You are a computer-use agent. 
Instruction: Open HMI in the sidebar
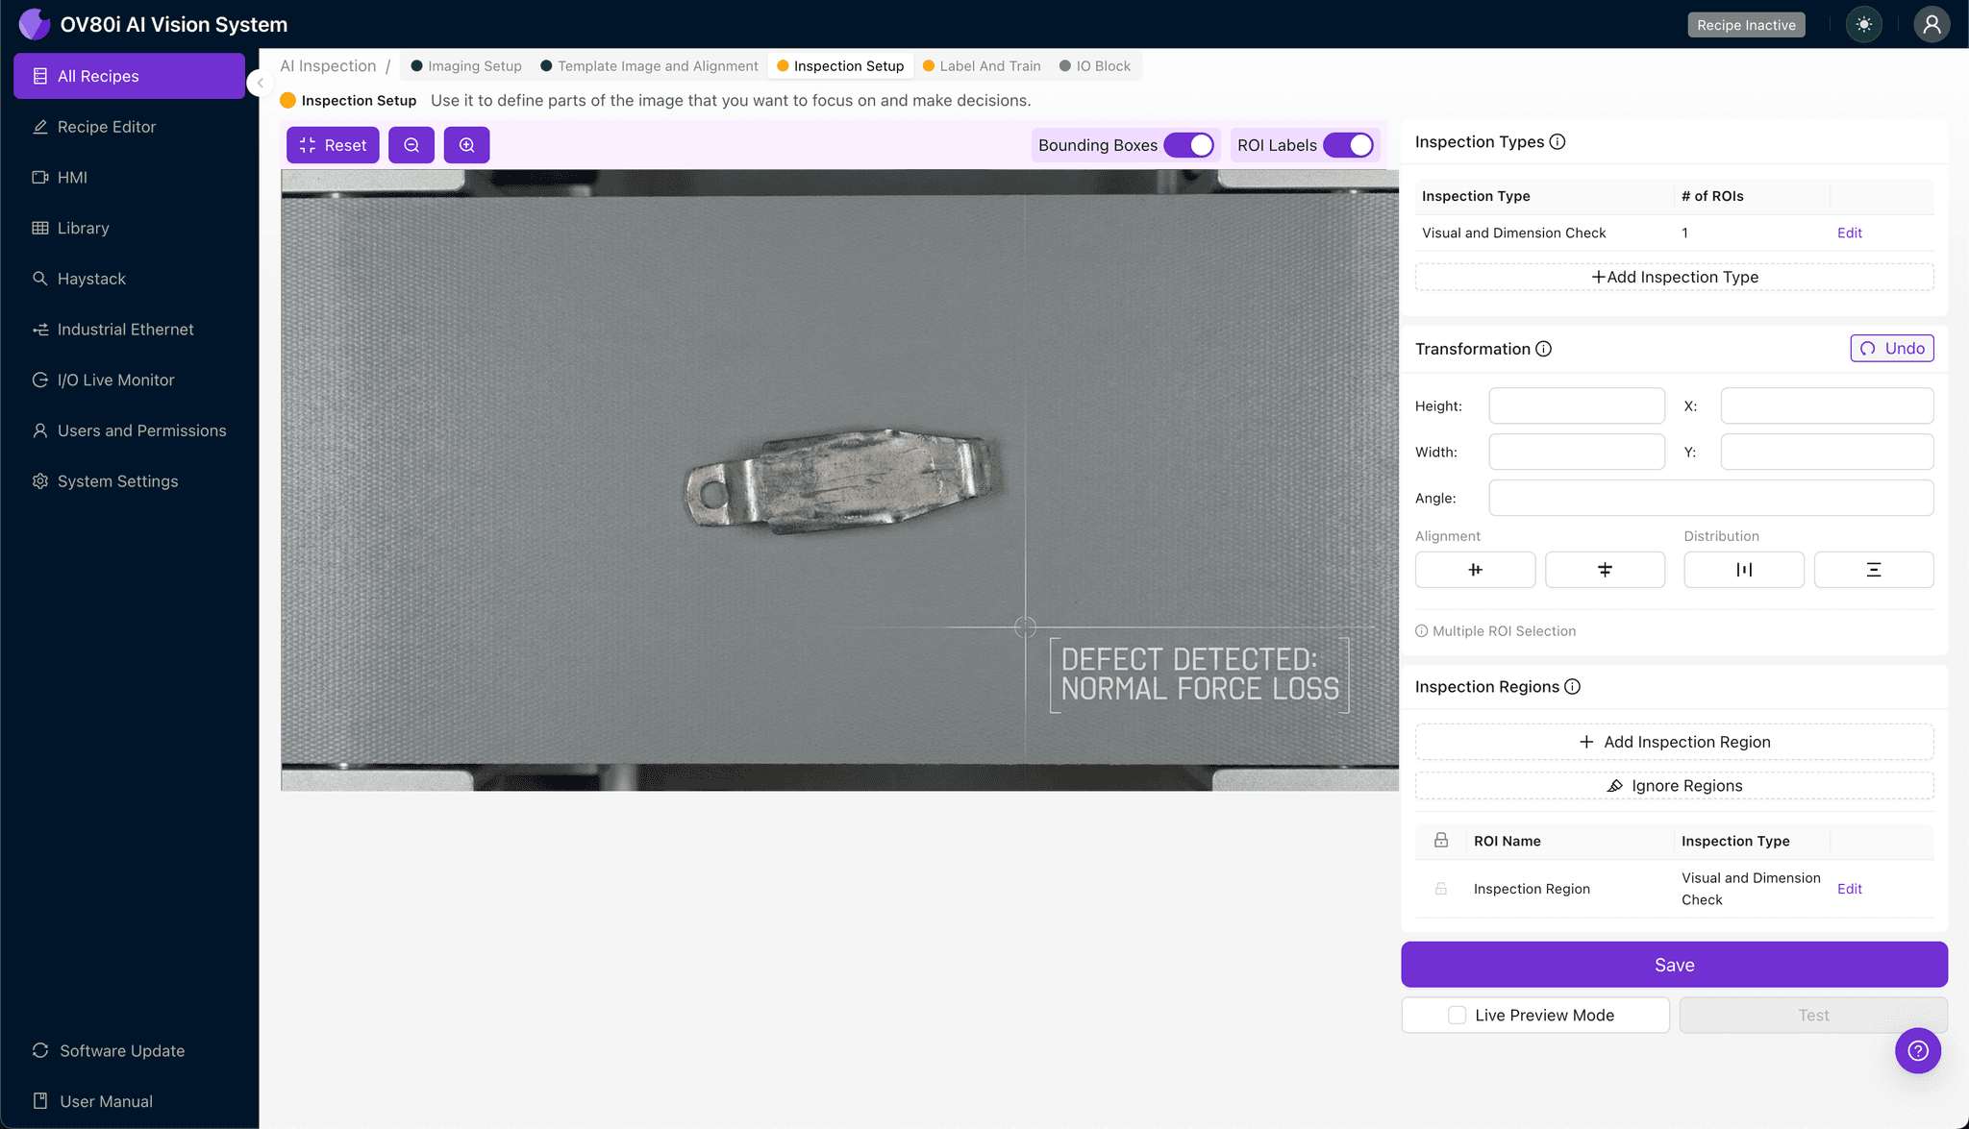[x=129, y=178]
